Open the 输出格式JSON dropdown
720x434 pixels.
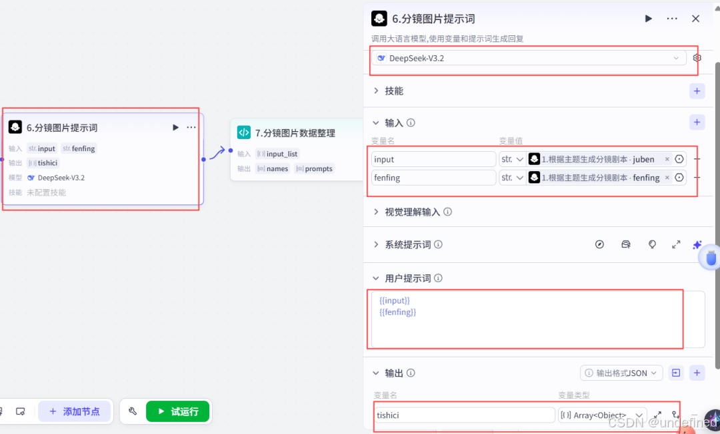[621, 373]
